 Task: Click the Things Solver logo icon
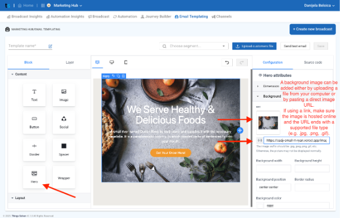7,6
